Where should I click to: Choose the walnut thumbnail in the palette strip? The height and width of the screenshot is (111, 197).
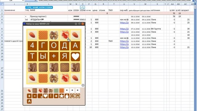coord(51,90)
